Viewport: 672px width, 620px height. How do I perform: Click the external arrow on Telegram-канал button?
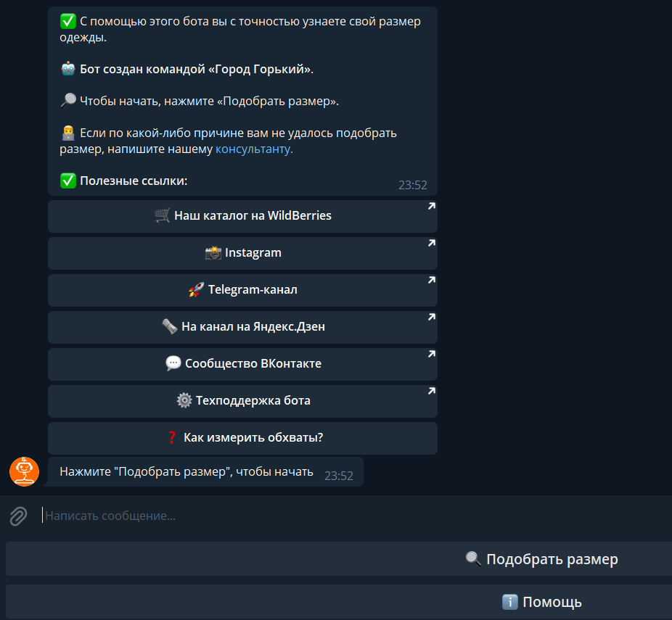click(x=432, y=280)
